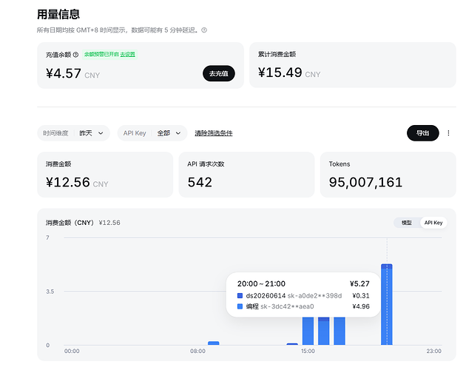Image resolution: width=466 pixels, height=370 pixels.
Task: Click the sk-a0de2**398d key text
Action: [314, 296]
